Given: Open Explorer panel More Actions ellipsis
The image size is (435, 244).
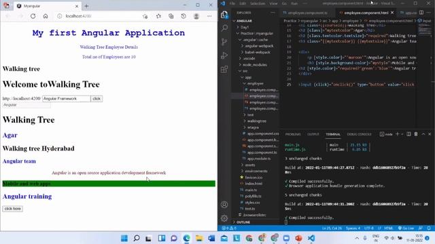Looking at the screenshot, I should 273,13.
